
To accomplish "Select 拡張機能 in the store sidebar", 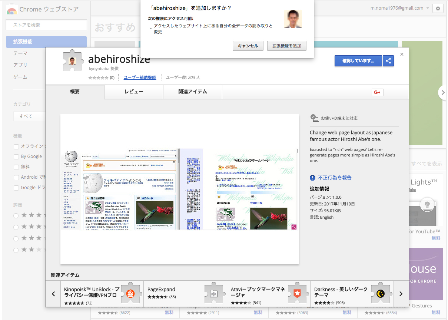I will point(46,42).
